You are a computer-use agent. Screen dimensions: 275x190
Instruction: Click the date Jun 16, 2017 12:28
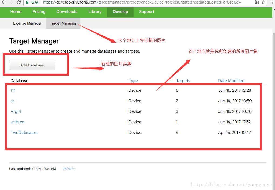[x=235, y=90]
